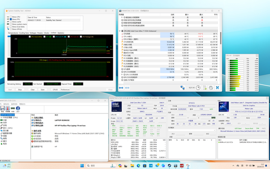Open the sensors thermometer icon in HWiNFO toolbar
Viewport: 270px width, 169px height.
(8, 108)
